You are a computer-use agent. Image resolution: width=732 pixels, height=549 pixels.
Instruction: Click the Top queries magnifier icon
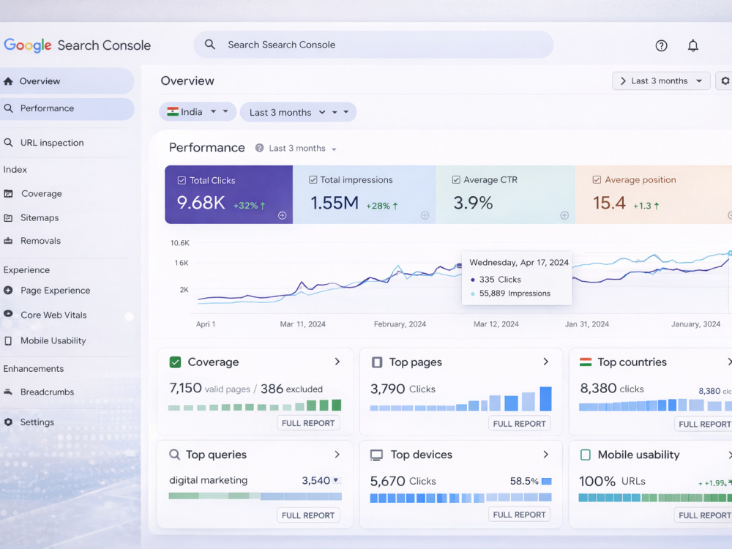(175, 455)
